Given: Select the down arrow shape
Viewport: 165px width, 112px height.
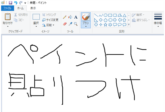Looking at the screenshot, I should click(96, 25).
